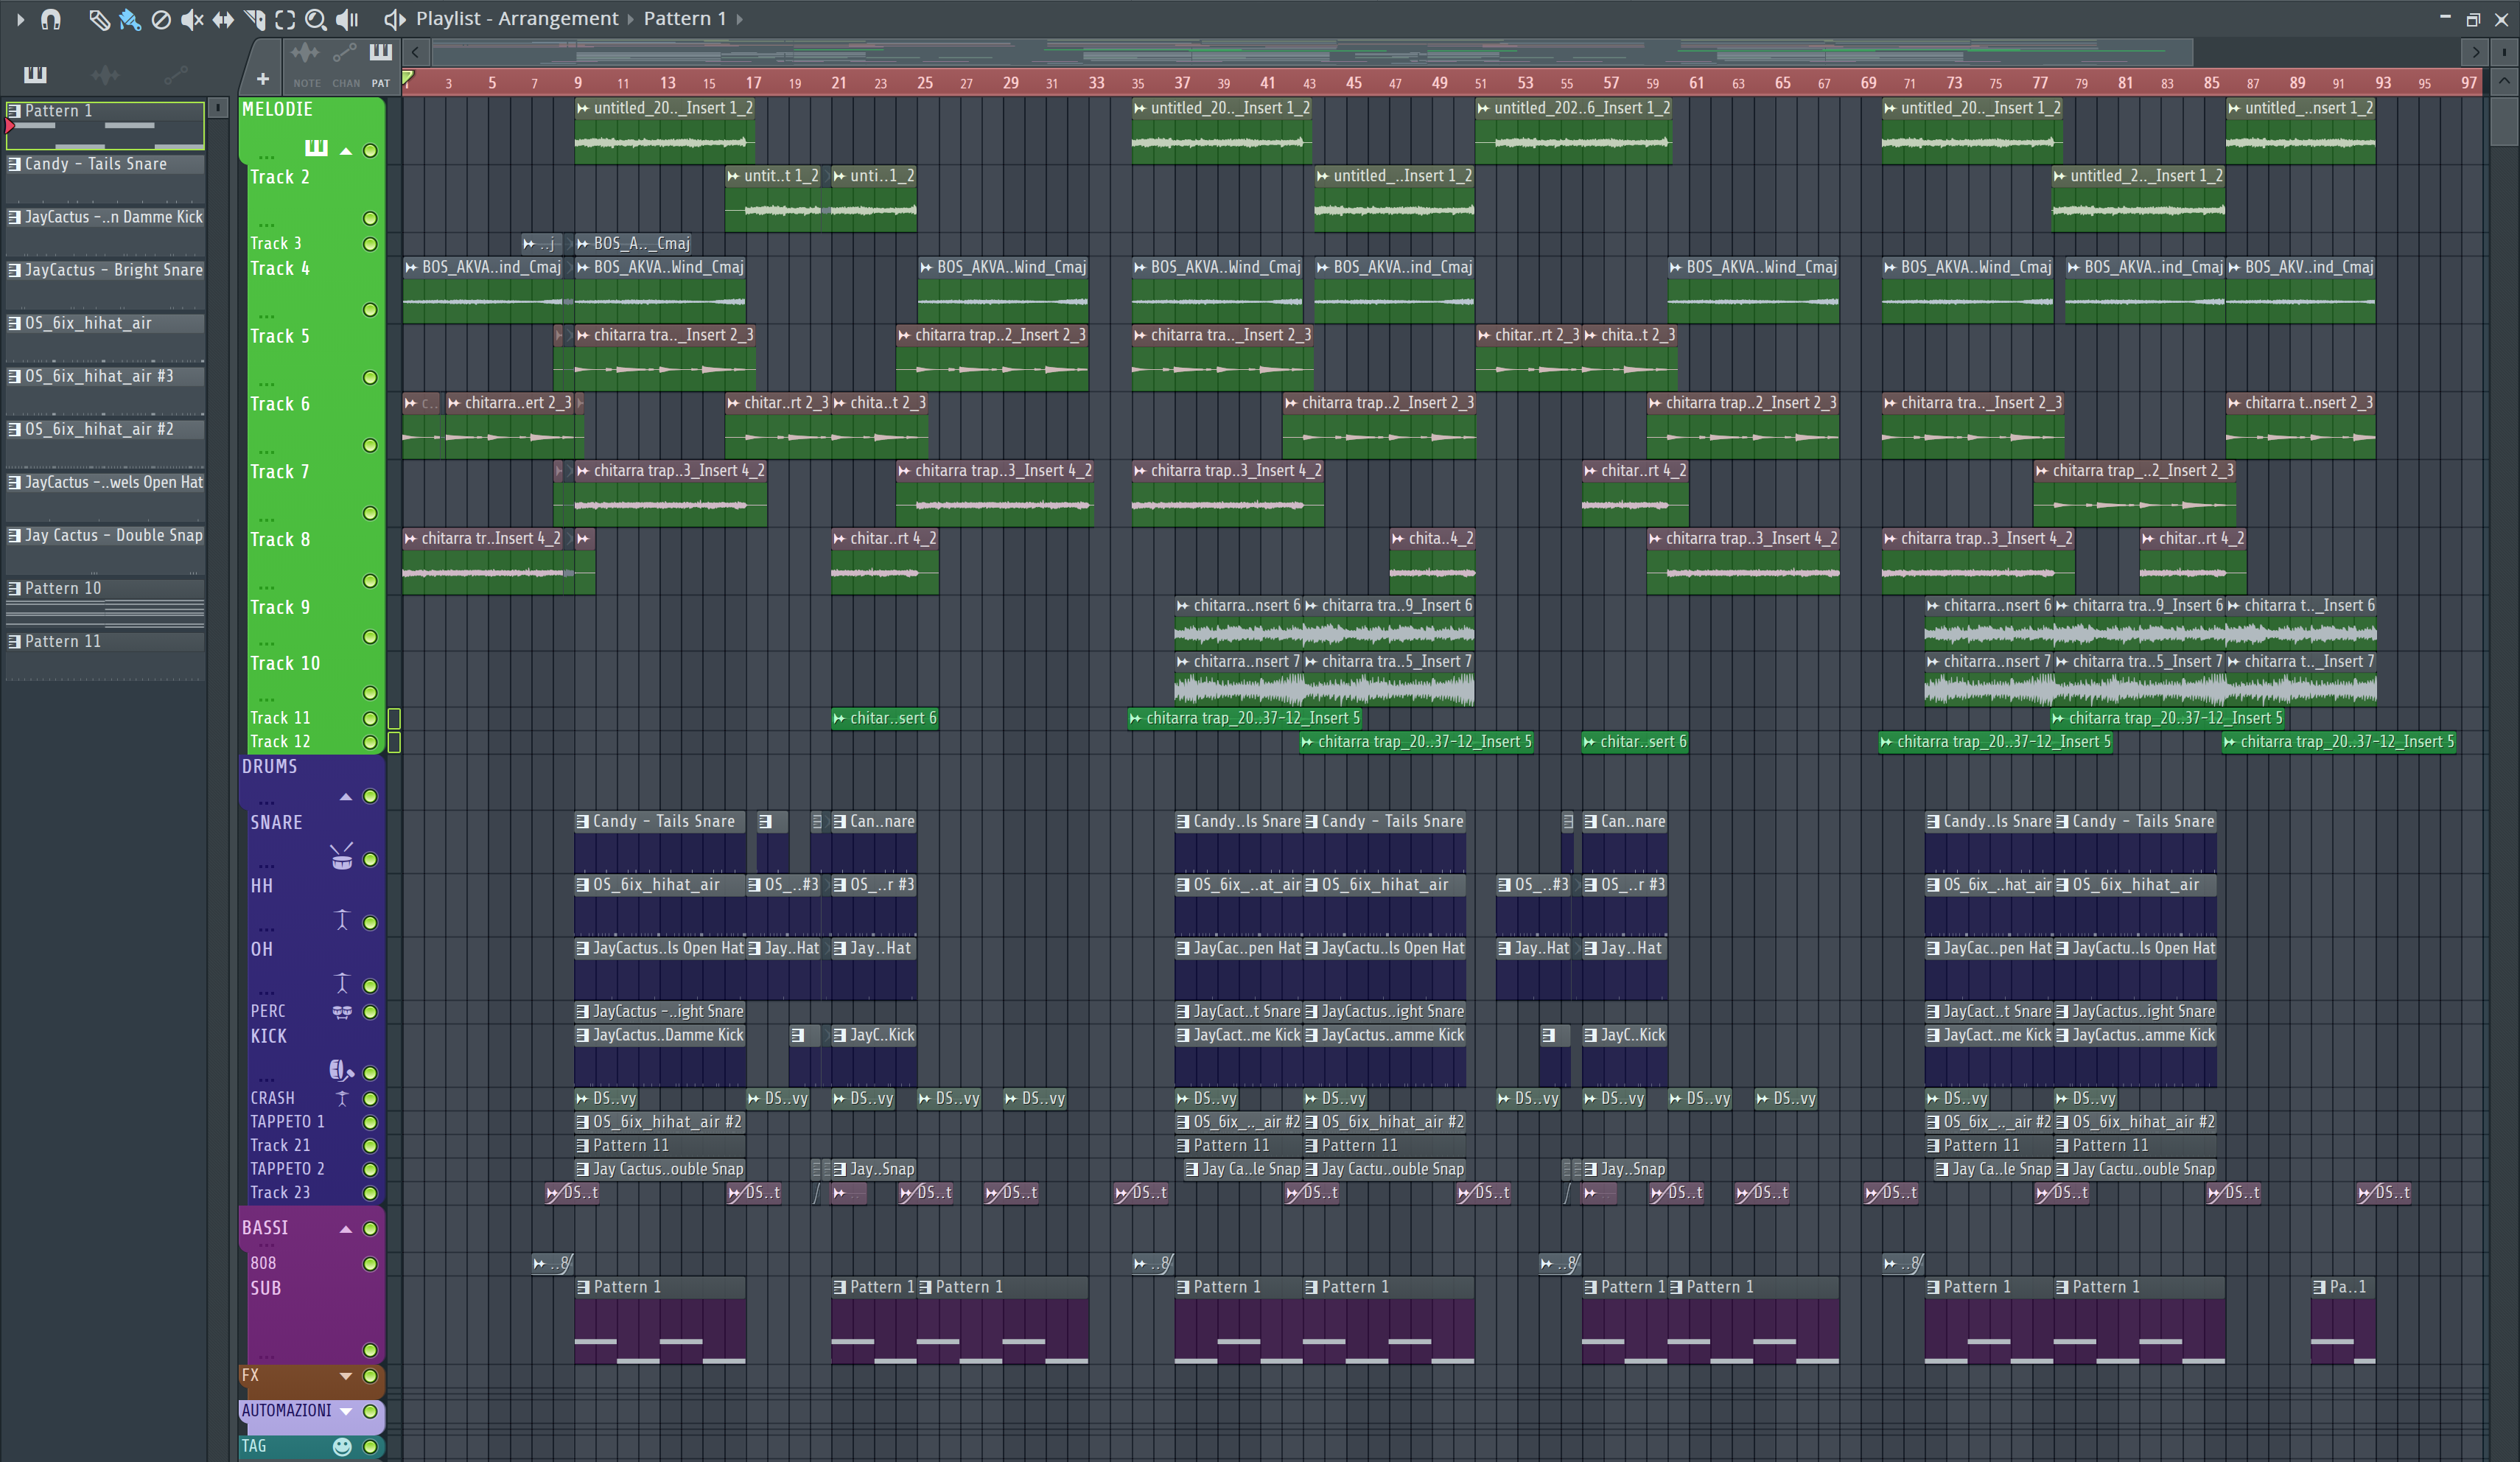Select the Draw pencil tool
2520x1462 pixels.
[99, 19]
